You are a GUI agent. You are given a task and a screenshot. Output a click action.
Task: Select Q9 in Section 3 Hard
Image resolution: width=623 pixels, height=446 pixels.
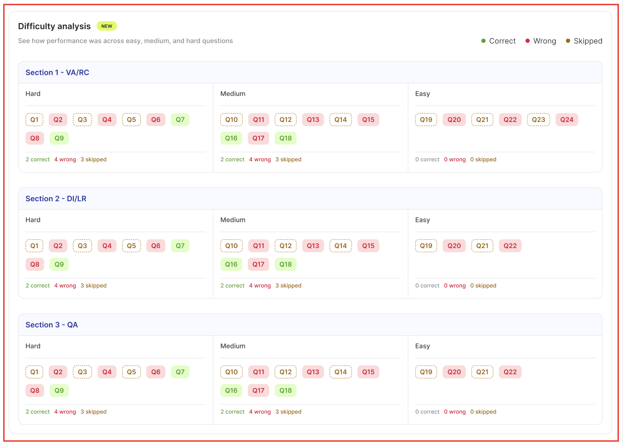tap(59, 390)
